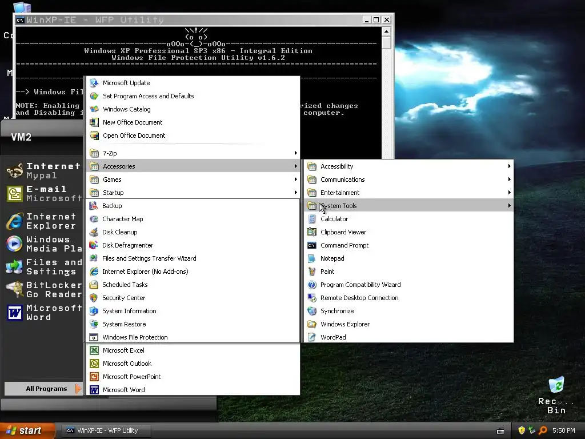Expand the Games submenu arrow
Viewport: 585px width, 439px height.
click(295, 179)
